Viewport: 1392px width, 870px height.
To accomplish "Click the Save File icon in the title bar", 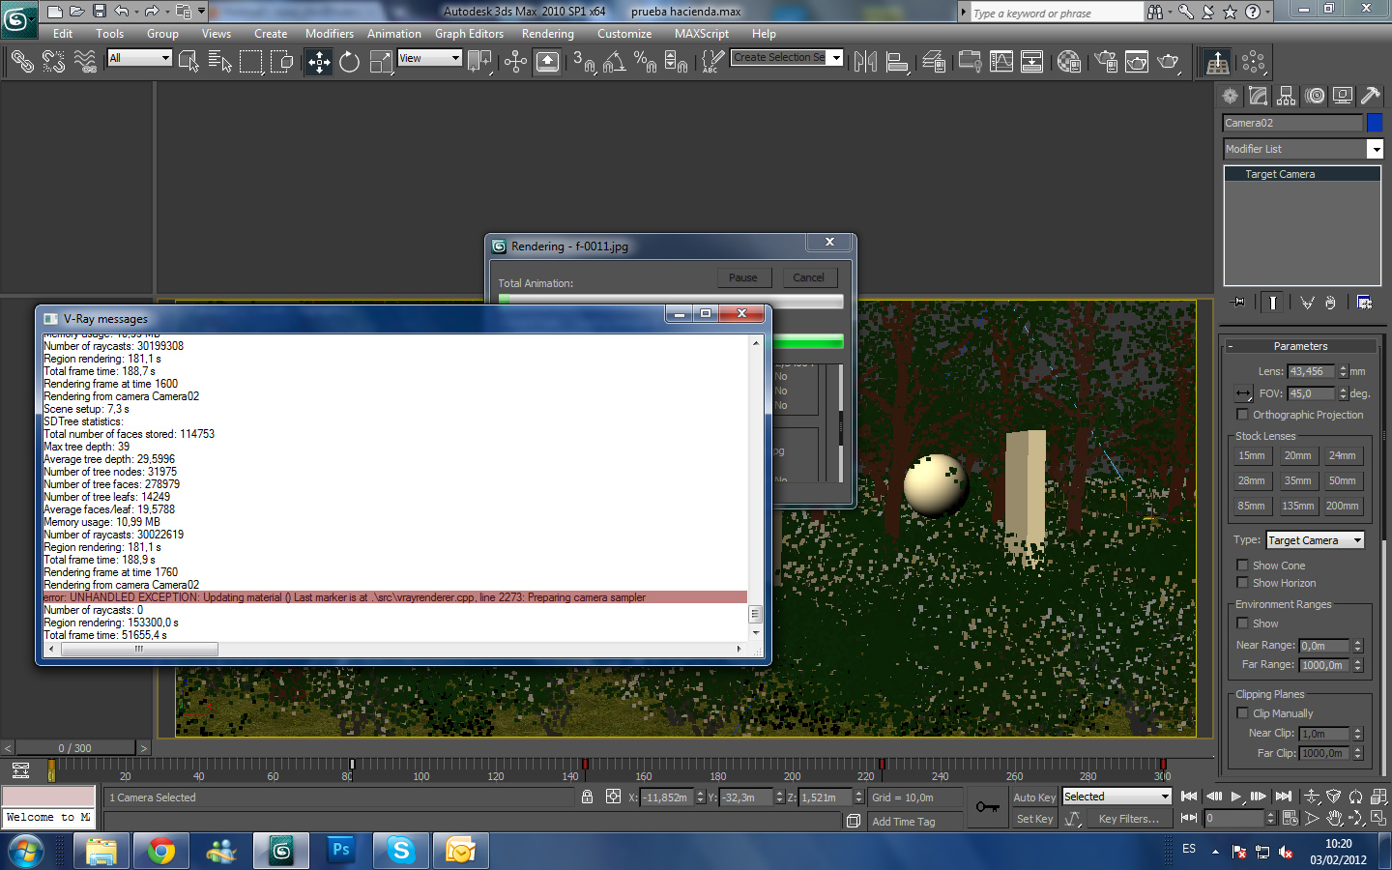I will point(100,12).
